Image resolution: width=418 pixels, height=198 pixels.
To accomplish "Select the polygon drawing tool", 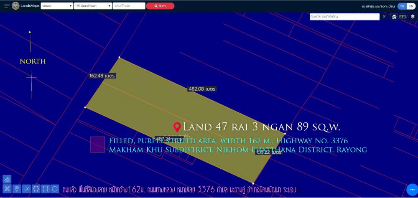I will pos(36,188).
